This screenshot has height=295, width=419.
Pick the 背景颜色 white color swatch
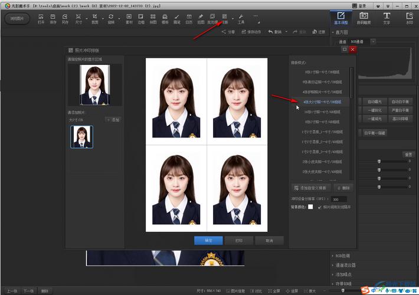(x=310, y=207)
